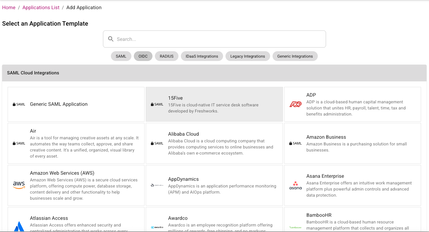Toggle the IDaaS Integrations filter
This screenshot has height=232, width=429.
(202, 56)
